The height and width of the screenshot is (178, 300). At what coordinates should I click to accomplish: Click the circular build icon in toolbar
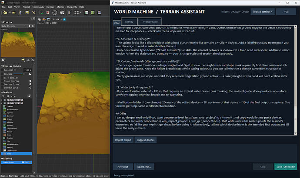(x=54, y=13)
